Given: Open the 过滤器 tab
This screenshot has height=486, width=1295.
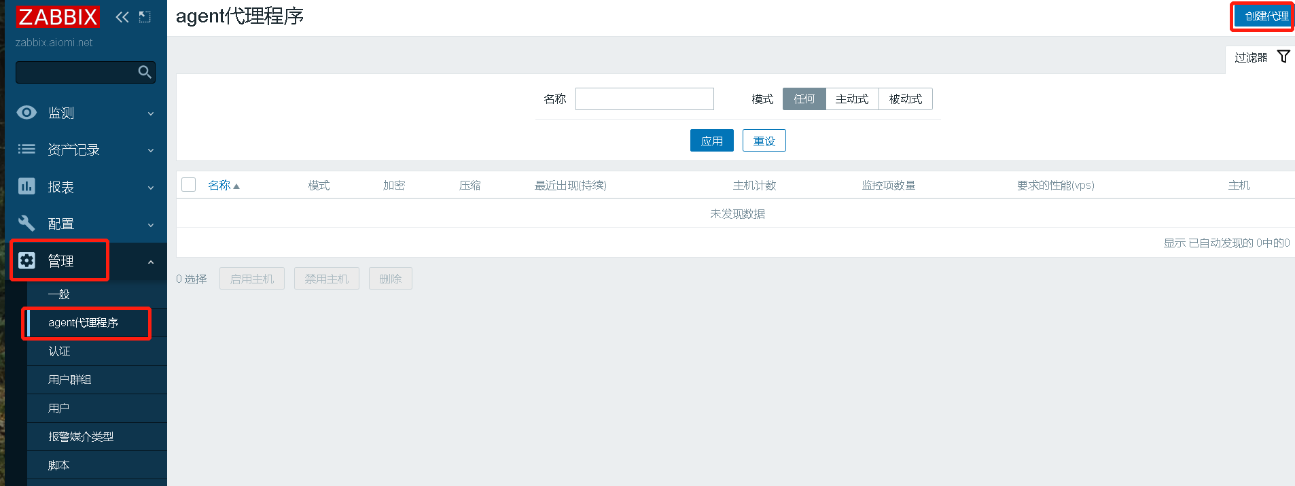Looking at the screenshot, I should pyautogui.click(x=1260, y=58).
